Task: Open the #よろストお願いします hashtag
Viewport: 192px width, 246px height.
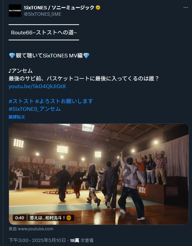Action: click(x=64, y=101)
